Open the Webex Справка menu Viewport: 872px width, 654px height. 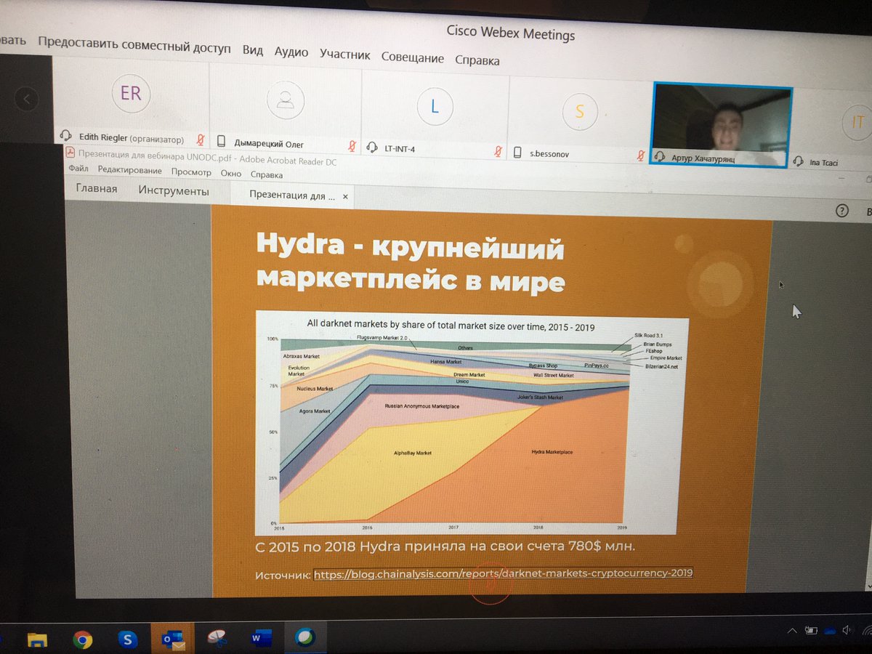point(477,60)
